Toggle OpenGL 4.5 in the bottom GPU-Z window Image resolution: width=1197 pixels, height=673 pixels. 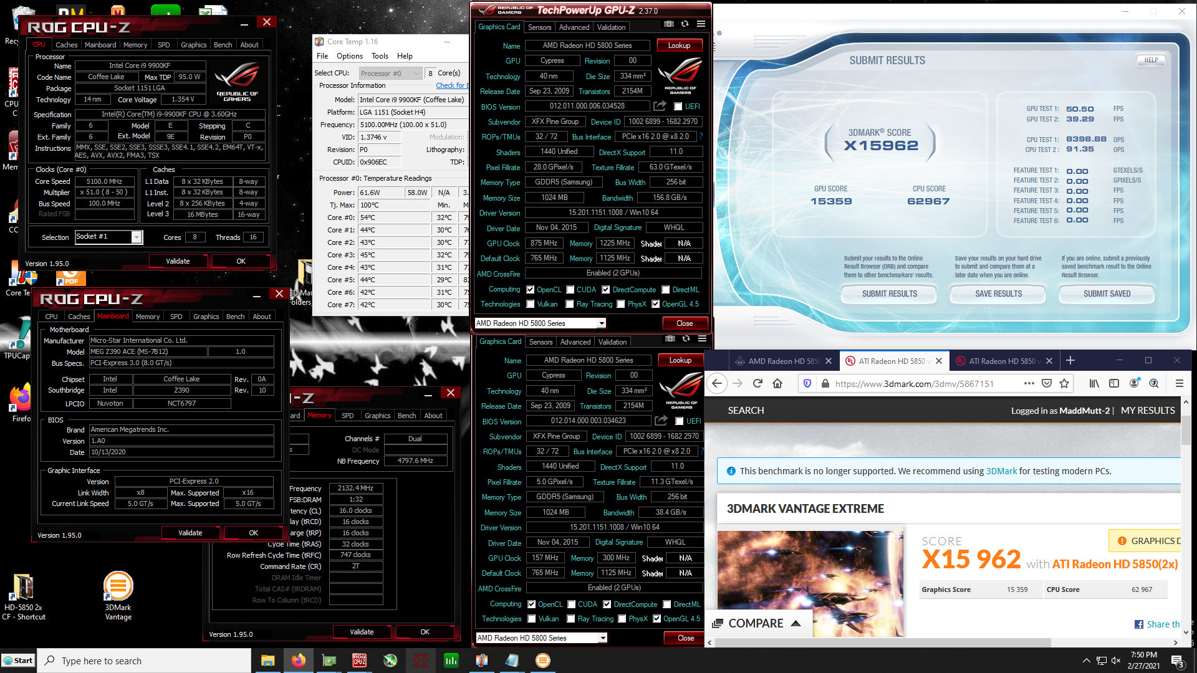656,619
